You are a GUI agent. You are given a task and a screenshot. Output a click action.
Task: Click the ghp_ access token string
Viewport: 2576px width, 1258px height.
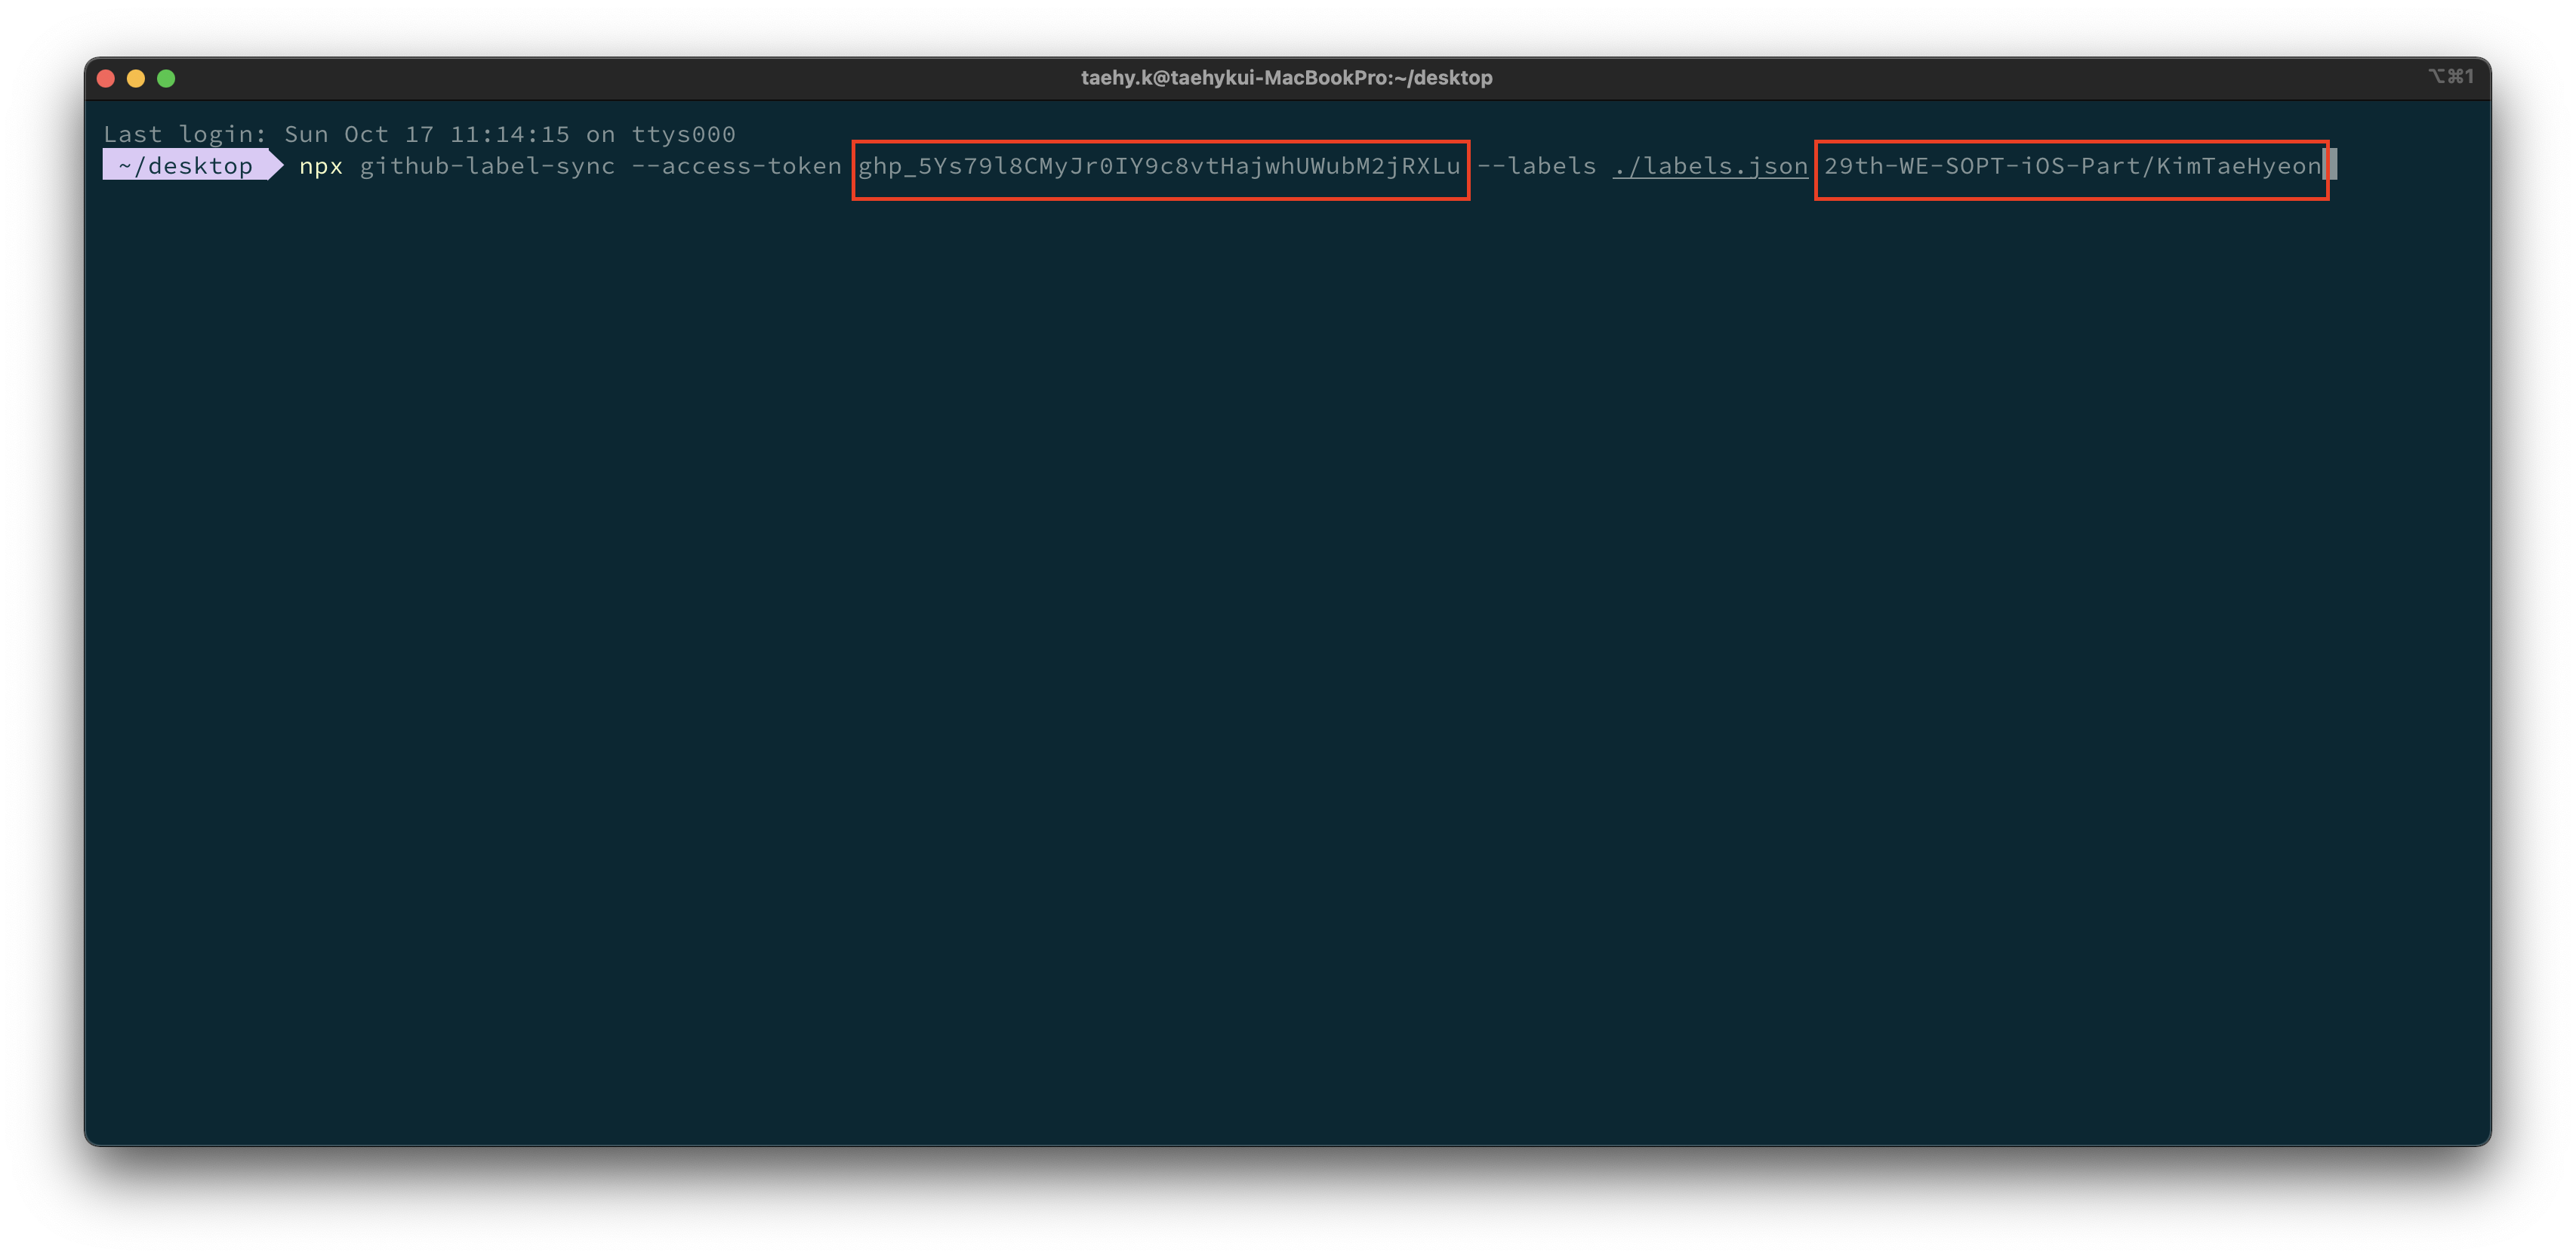point(1159,166)
